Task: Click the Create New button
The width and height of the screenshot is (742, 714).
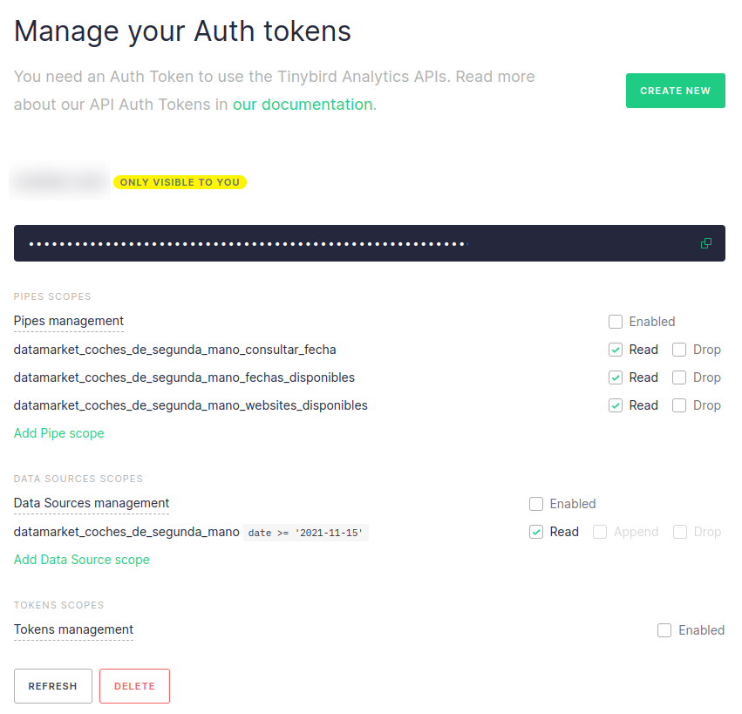Action: click(675, 91)
